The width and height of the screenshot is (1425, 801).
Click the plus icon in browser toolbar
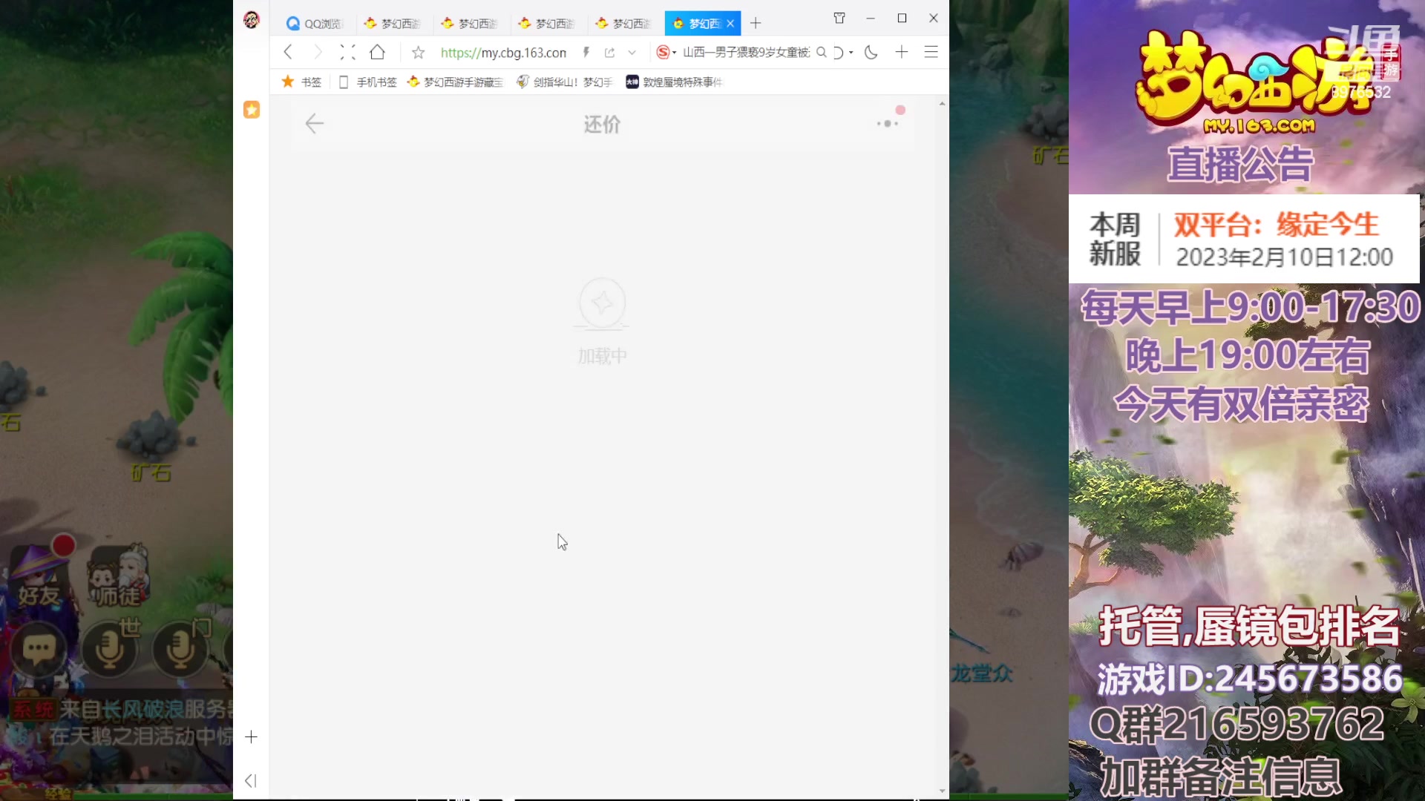coord(902,52)
